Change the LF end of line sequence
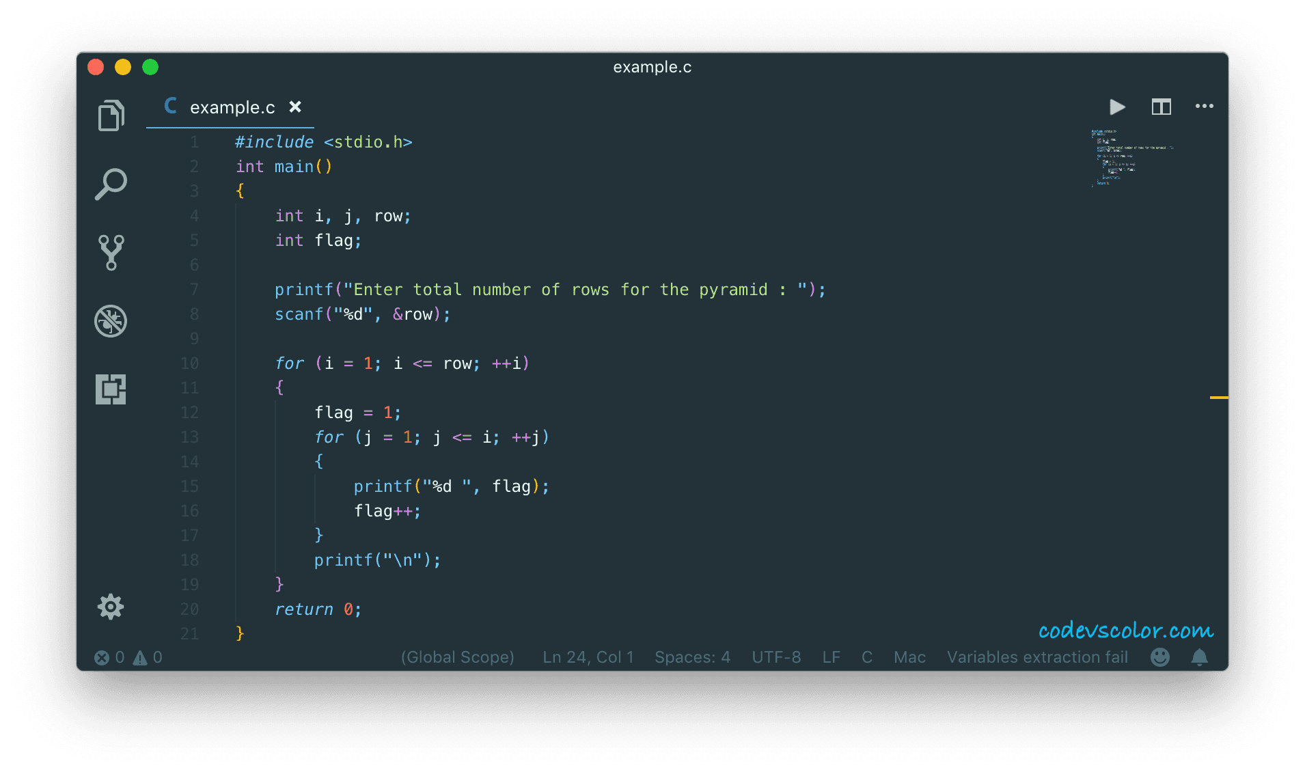The width and height of the screenshot is (1305, 772). 831,657
